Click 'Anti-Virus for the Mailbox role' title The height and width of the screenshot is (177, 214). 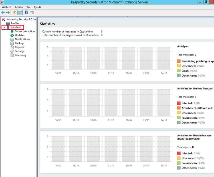(x=194, y=136)
